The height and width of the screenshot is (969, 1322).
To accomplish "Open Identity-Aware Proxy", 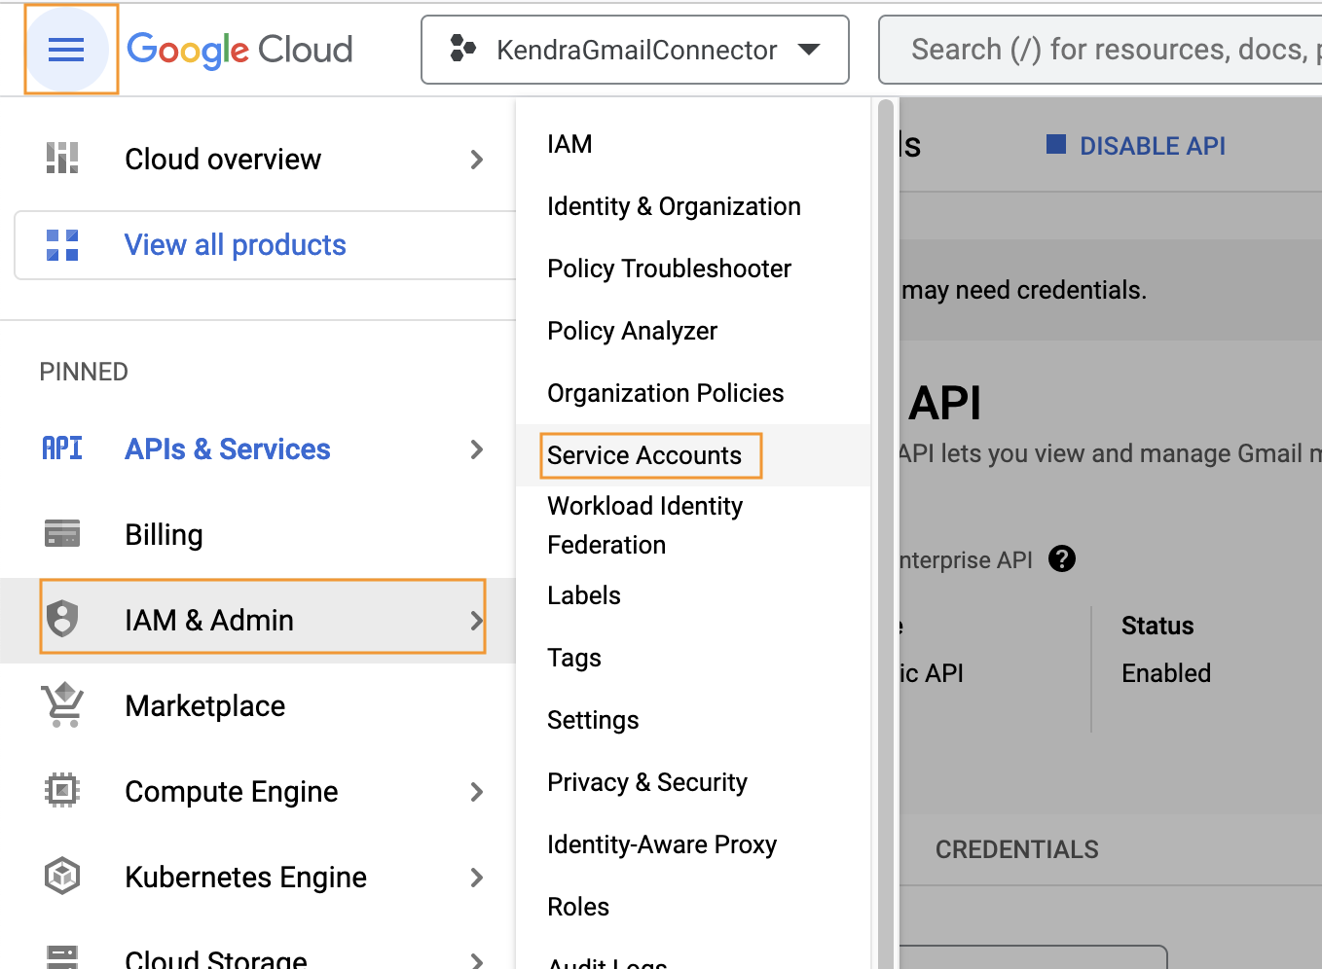I will [x=662, y=844].
